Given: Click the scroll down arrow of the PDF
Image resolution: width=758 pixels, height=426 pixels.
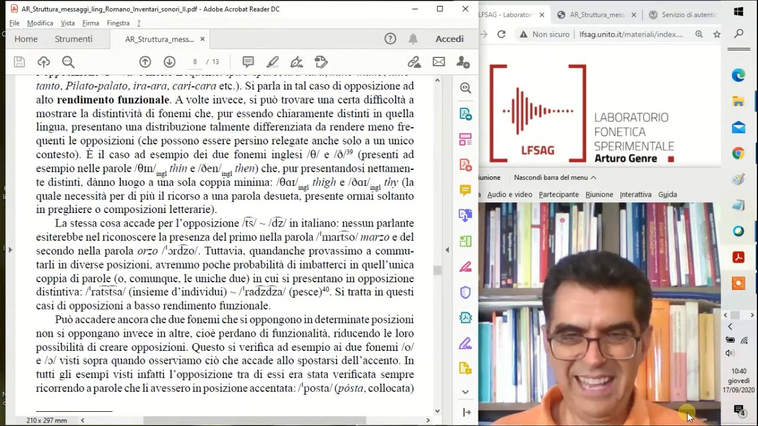Looking at the screenshot, I should [x=438, y=411].
